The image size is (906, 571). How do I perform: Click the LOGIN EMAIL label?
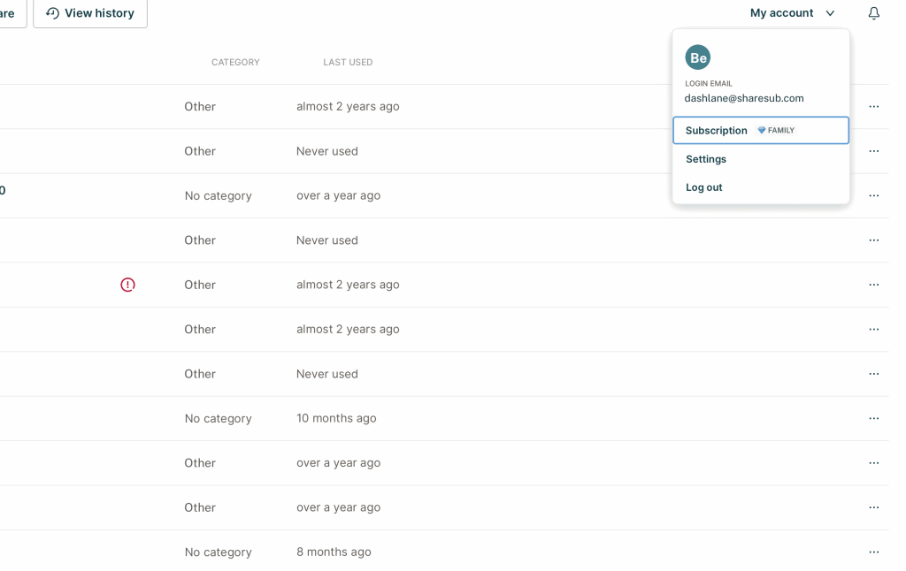click(x=709, y=84)
